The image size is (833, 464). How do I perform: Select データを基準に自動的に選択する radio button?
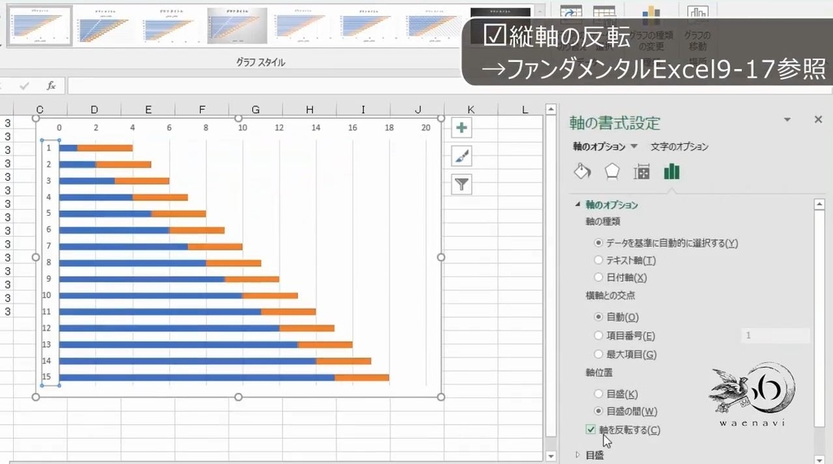[599, 243]
